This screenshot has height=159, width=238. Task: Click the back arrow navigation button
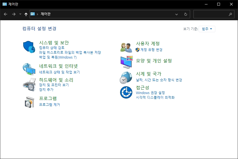click(6, 14)
